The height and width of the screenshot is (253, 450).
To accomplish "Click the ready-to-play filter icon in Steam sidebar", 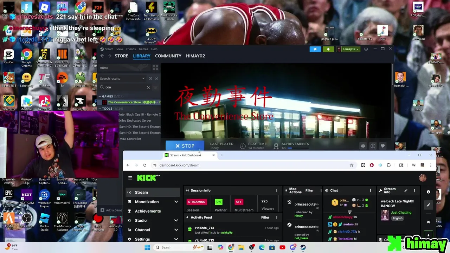I will (156, 78).
